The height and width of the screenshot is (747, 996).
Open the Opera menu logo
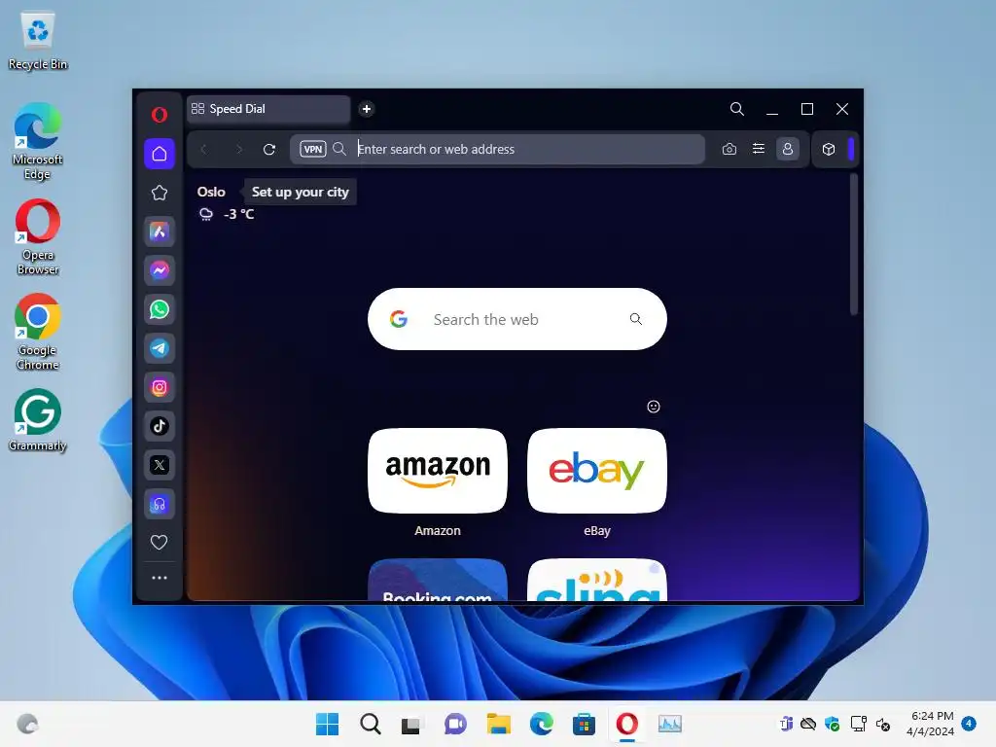pos(159,115)
